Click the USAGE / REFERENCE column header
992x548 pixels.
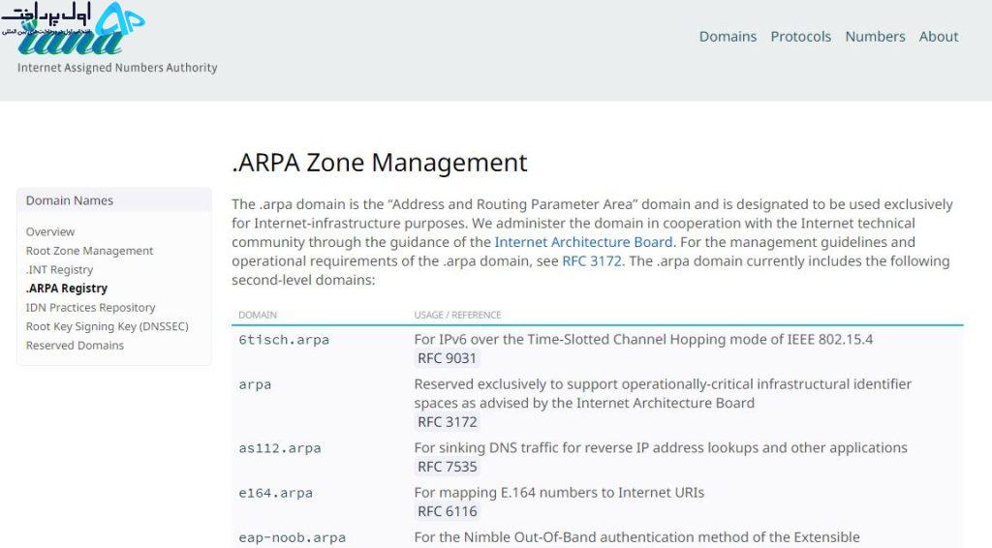pyautogui.click(x=457, y=315)
